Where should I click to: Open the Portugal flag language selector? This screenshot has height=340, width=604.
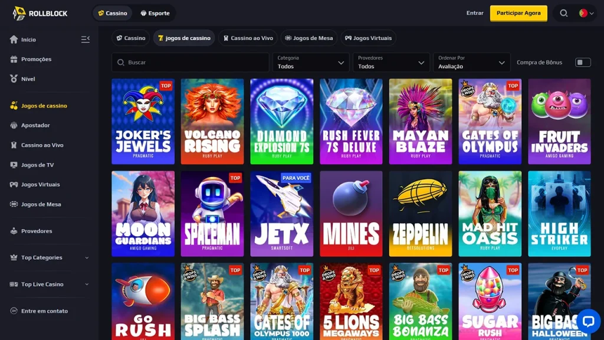[586, 13]
